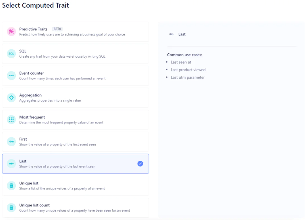The image size is (305, 220).
Task: Choose the Most frequent trait title
Action: (x=32, y=117)
